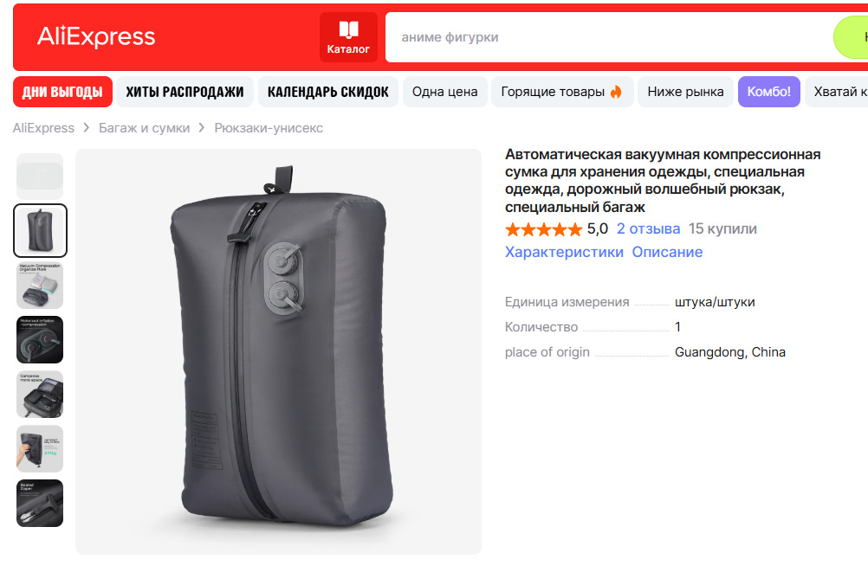The height and width of the screenshot is (572, 868).
Task: Jump to Описание section
Action: tap(667, 253)
